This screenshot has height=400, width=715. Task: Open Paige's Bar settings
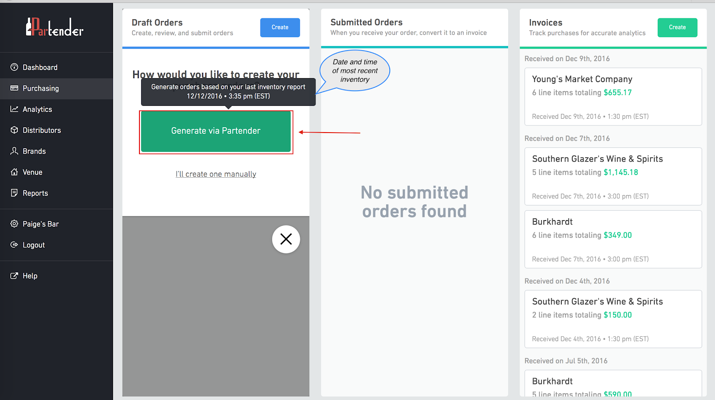56,224
